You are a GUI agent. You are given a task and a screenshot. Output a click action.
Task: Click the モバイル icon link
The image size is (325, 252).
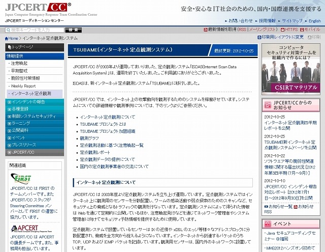302,30
